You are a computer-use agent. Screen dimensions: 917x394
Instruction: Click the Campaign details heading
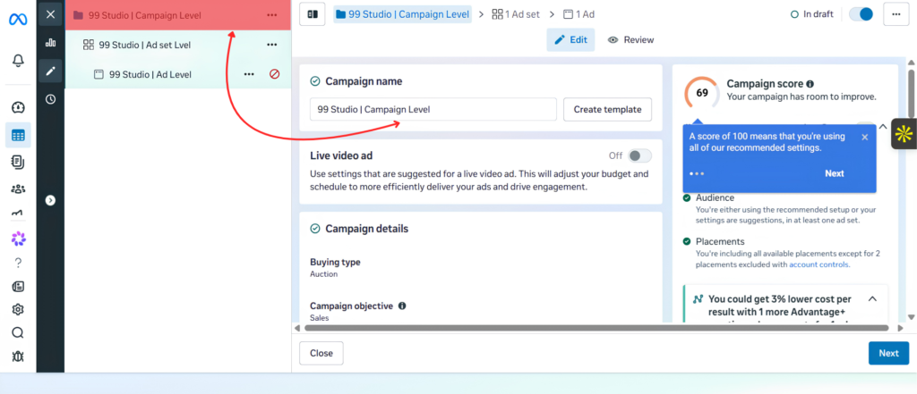366,229
